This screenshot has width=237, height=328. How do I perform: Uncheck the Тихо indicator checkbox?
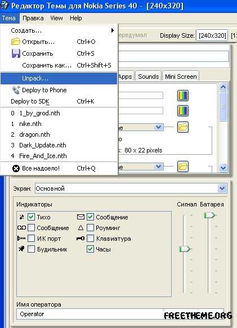(x=31, y=217)
